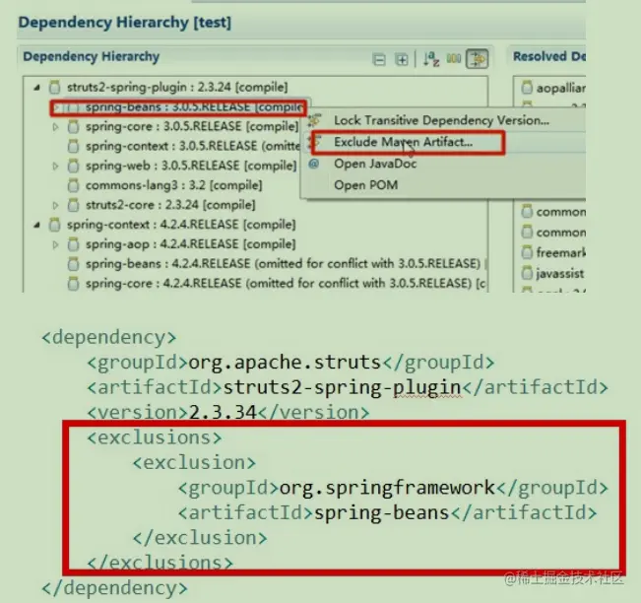This screenshot has height=603, width=641.
Task: Choose Open JavaDoc from context menu
Action: pos(375,164)
